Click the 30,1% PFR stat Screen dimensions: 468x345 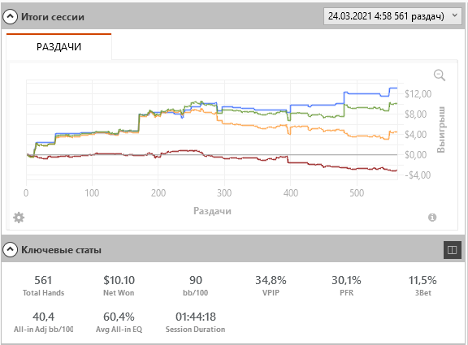[346, 286]
